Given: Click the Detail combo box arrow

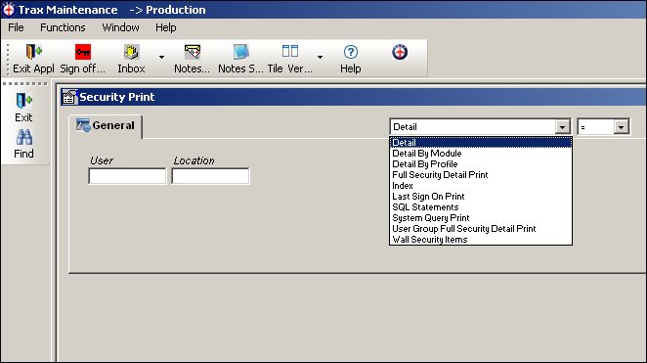Looking at the screenshot, I should tap(562, 127).
